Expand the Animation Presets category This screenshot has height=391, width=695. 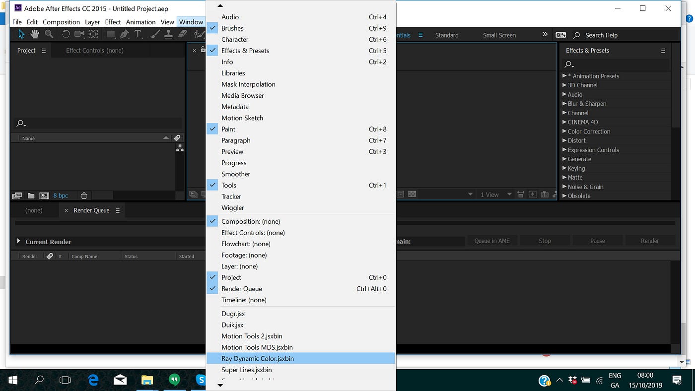564,76
